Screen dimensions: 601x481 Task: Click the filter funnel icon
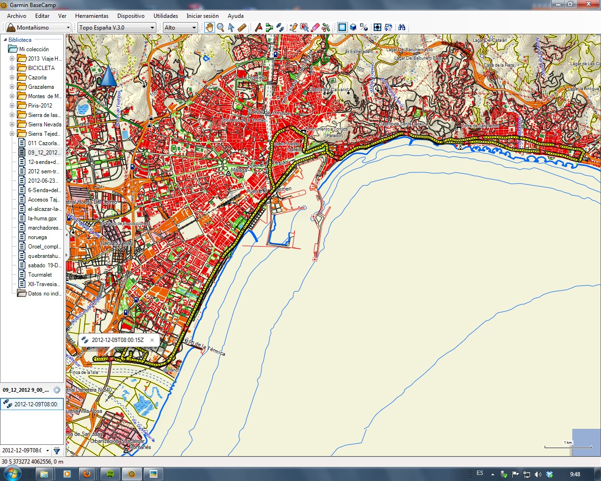(x=57, y=451)
